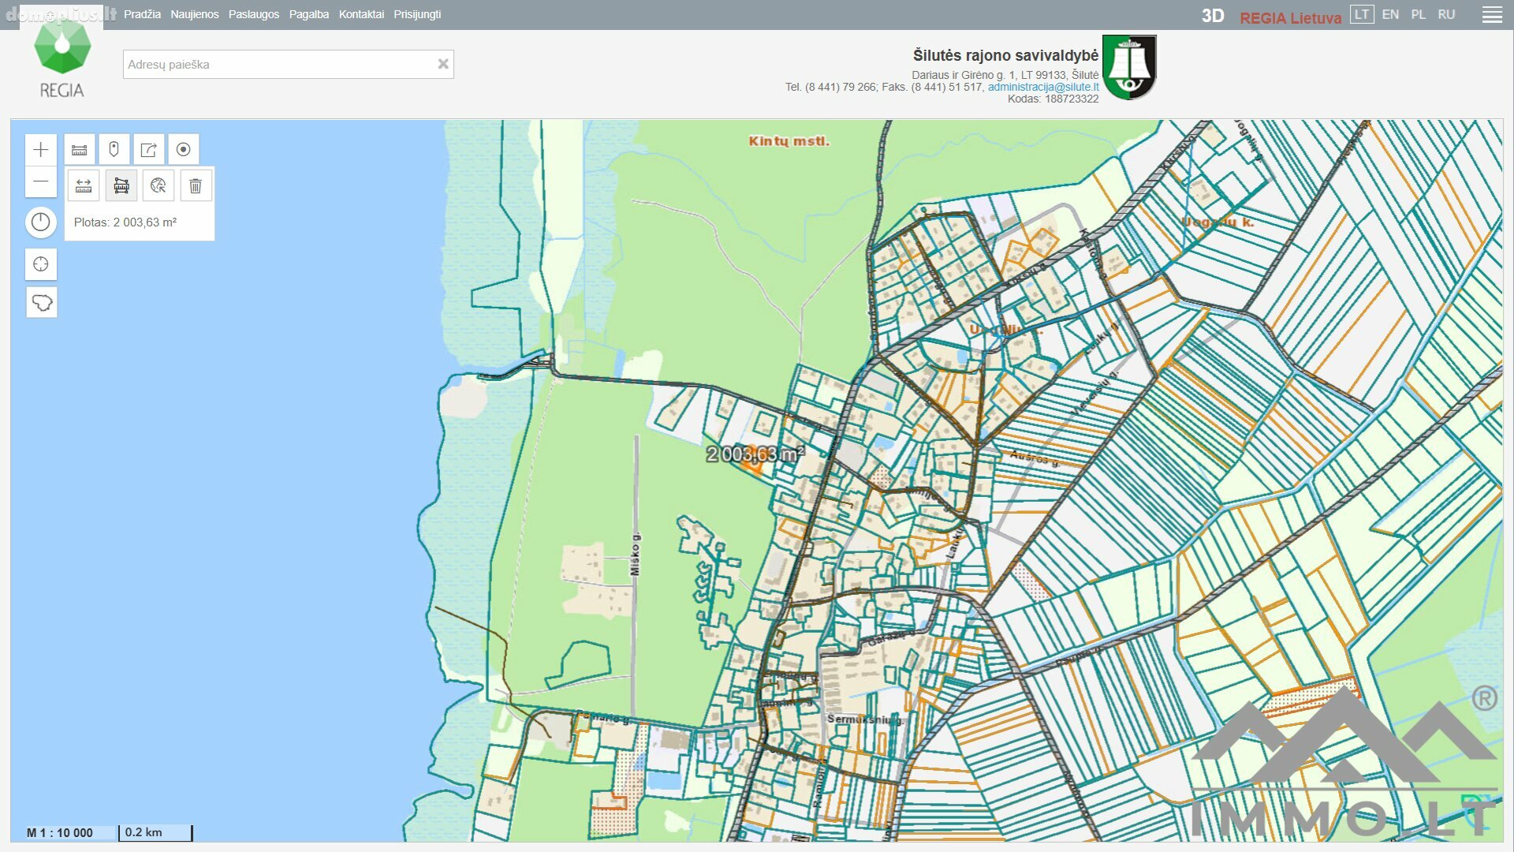Delete measurements with trash icon
This screenshot has width=1514, height=852.
tap(196, 186)
